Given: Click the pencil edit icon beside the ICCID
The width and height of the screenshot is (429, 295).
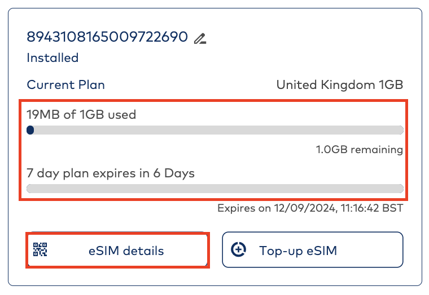Looking at the screenshot, I should click(x=200, y=38).
